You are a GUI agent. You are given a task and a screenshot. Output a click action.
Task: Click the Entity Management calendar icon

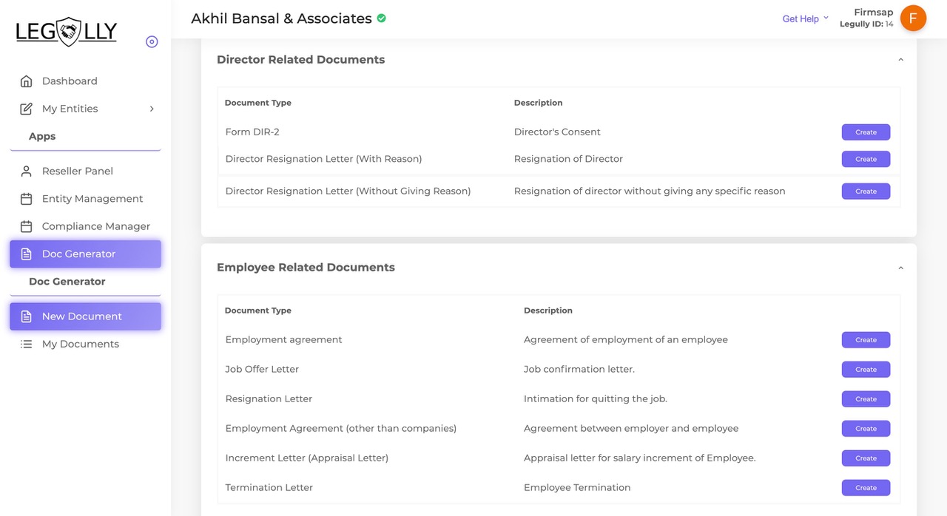(26, 199)
